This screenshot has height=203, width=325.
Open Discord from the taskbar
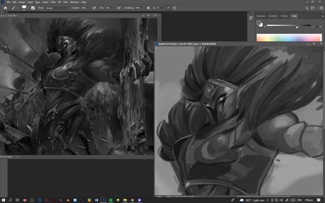click(140, 200)
